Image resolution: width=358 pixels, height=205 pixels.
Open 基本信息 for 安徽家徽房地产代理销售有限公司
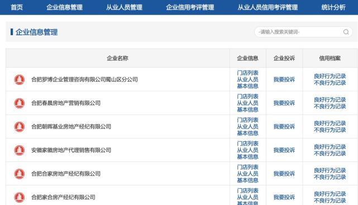point(247,156)
